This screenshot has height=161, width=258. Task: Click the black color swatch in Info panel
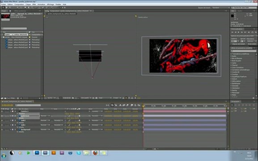coord(233,16)
